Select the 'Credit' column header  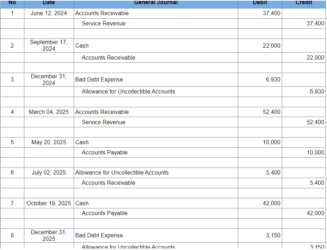(x=304, y=3)
